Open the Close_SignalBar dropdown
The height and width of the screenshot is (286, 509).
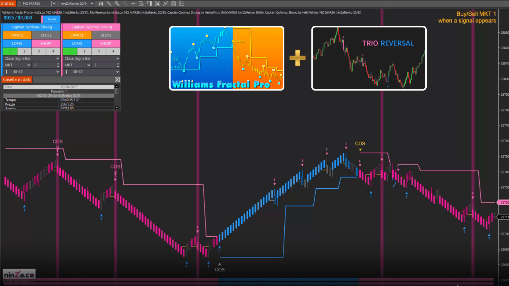[x=31, y=58]
